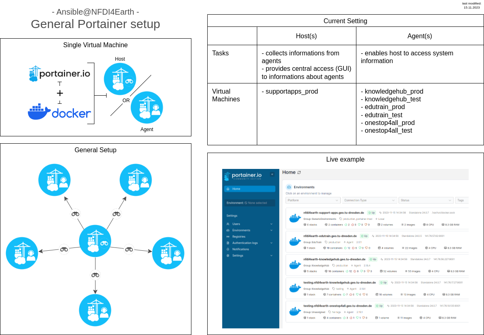The height and width of the screenshot is (335, 484).
Task: Click the upper-right agent icon in General Setup
Action: [135, 180]
